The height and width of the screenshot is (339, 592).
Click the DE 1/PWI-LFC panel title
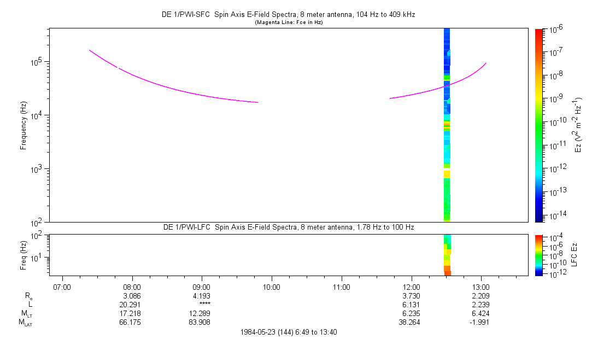(289, 227)
